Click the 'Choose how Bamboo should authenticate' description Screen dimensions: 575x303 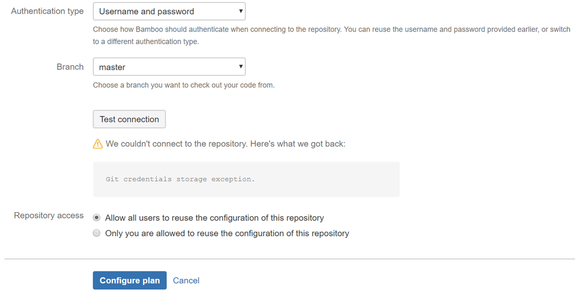[332, 29]
